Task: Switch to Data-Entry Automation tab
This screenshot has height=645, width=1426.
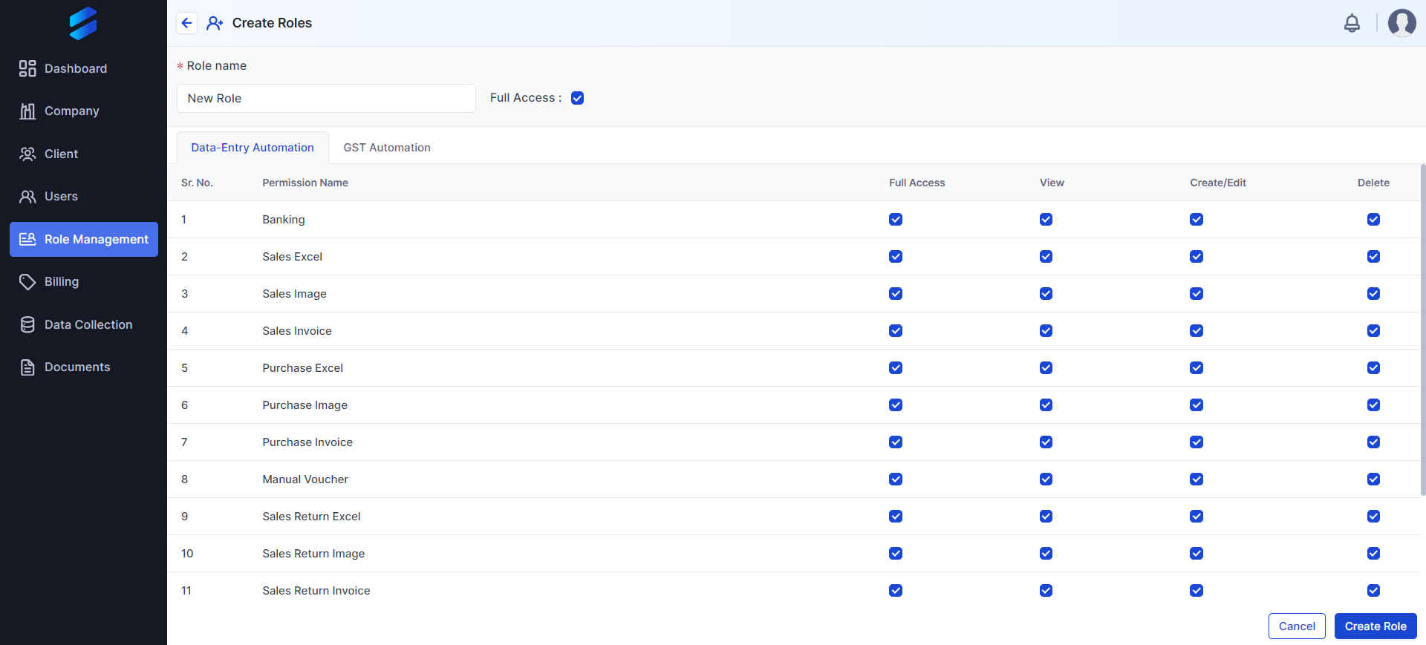Action: [253, 148]
